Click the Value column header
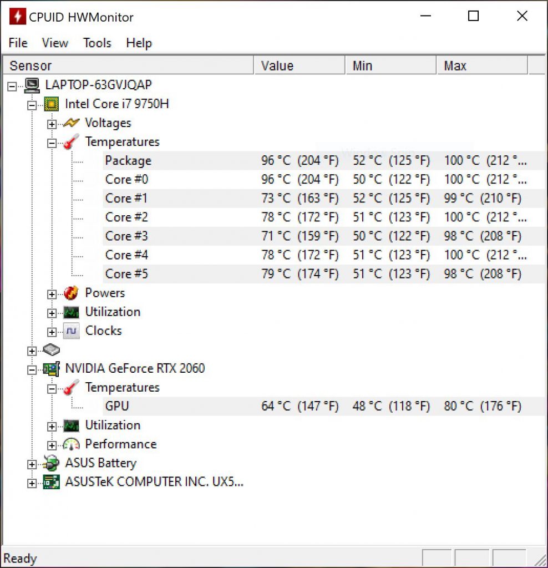548x568 pixels. click(x=300, y=65)
